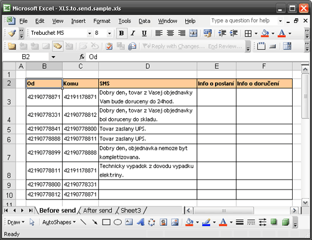Switch to the After send sheet tab
312x240 pixels.
pos(98,211)
